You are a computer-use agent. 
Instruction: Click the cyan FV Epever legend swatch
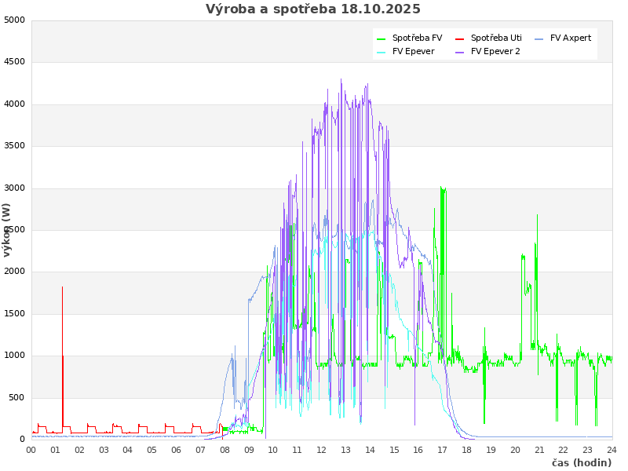point(382,53)
